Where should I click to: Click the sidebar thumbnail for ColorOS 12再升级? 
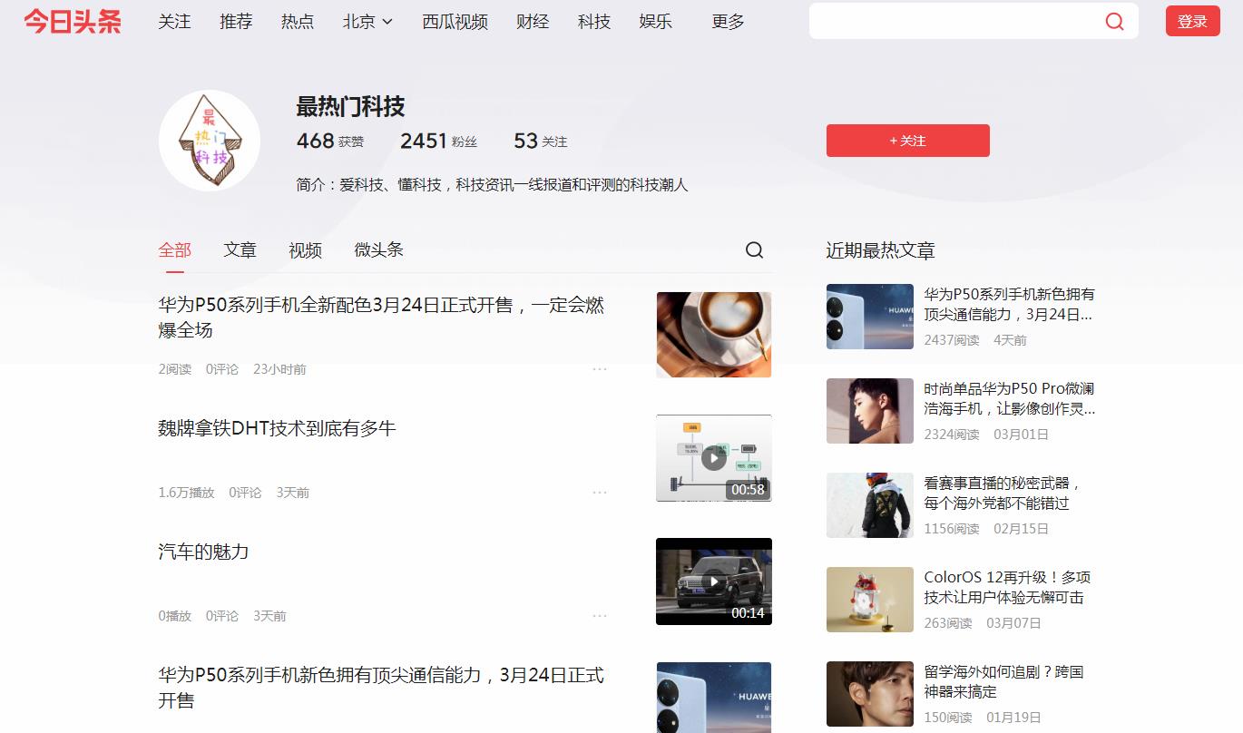coord(870,600)
